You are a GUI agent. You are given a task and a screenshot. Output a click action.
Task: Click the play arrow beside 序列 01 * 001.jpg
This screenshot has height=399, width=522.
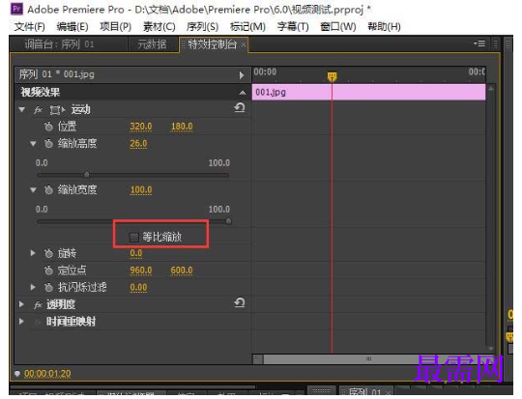242,75
